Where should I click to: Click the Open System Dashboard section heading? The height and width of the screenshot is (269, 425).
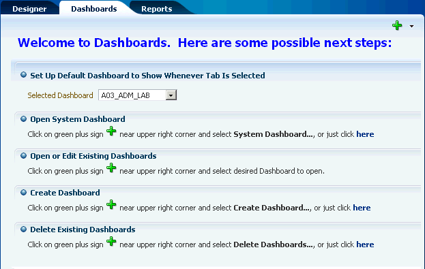pos(78,119)
